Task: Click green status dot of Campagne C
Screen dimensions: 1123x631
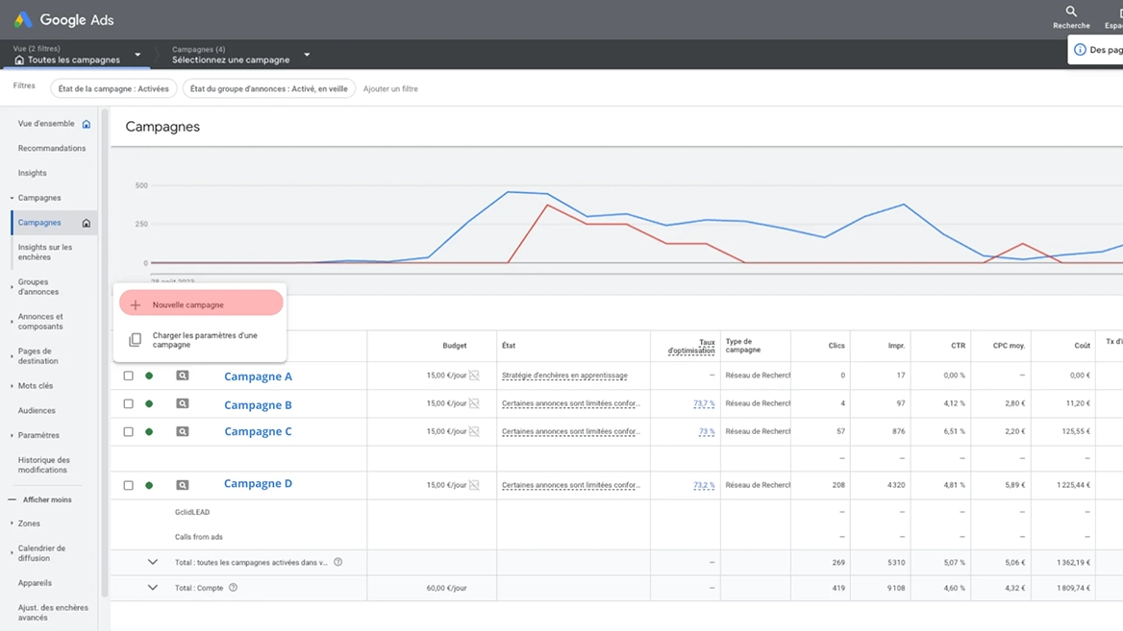Action: click(x=149, y=431)
